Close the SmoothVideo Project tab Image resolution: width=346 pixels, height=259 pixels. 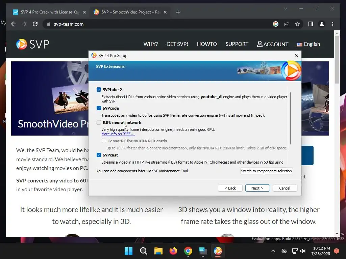pos(165,12)
